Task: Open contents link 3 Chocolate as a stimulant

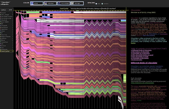Action: pos(140,53)
